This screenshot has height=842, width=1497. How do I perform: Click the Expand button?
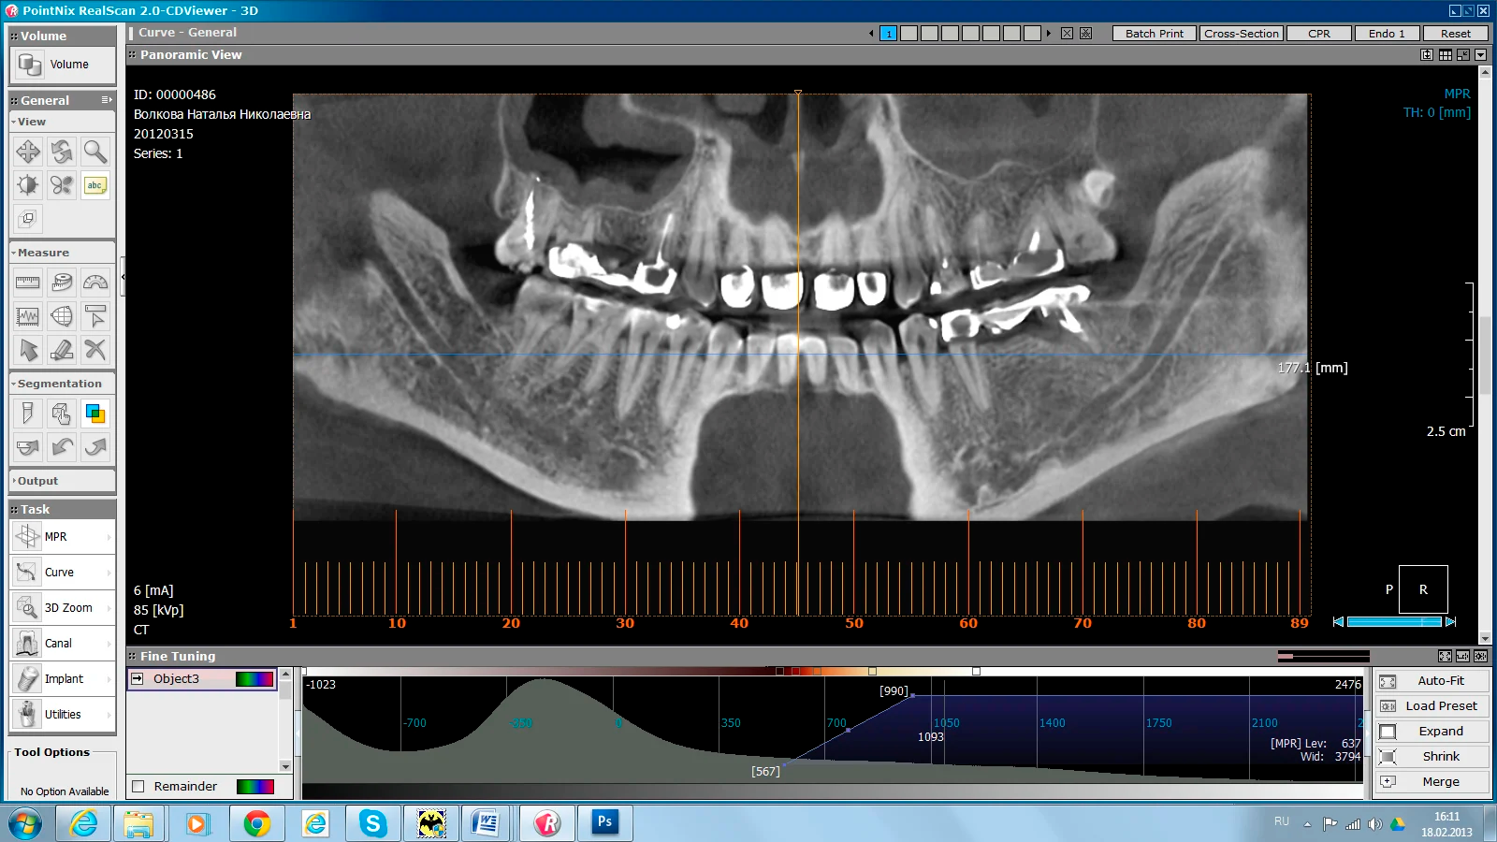coord(1432,732)
